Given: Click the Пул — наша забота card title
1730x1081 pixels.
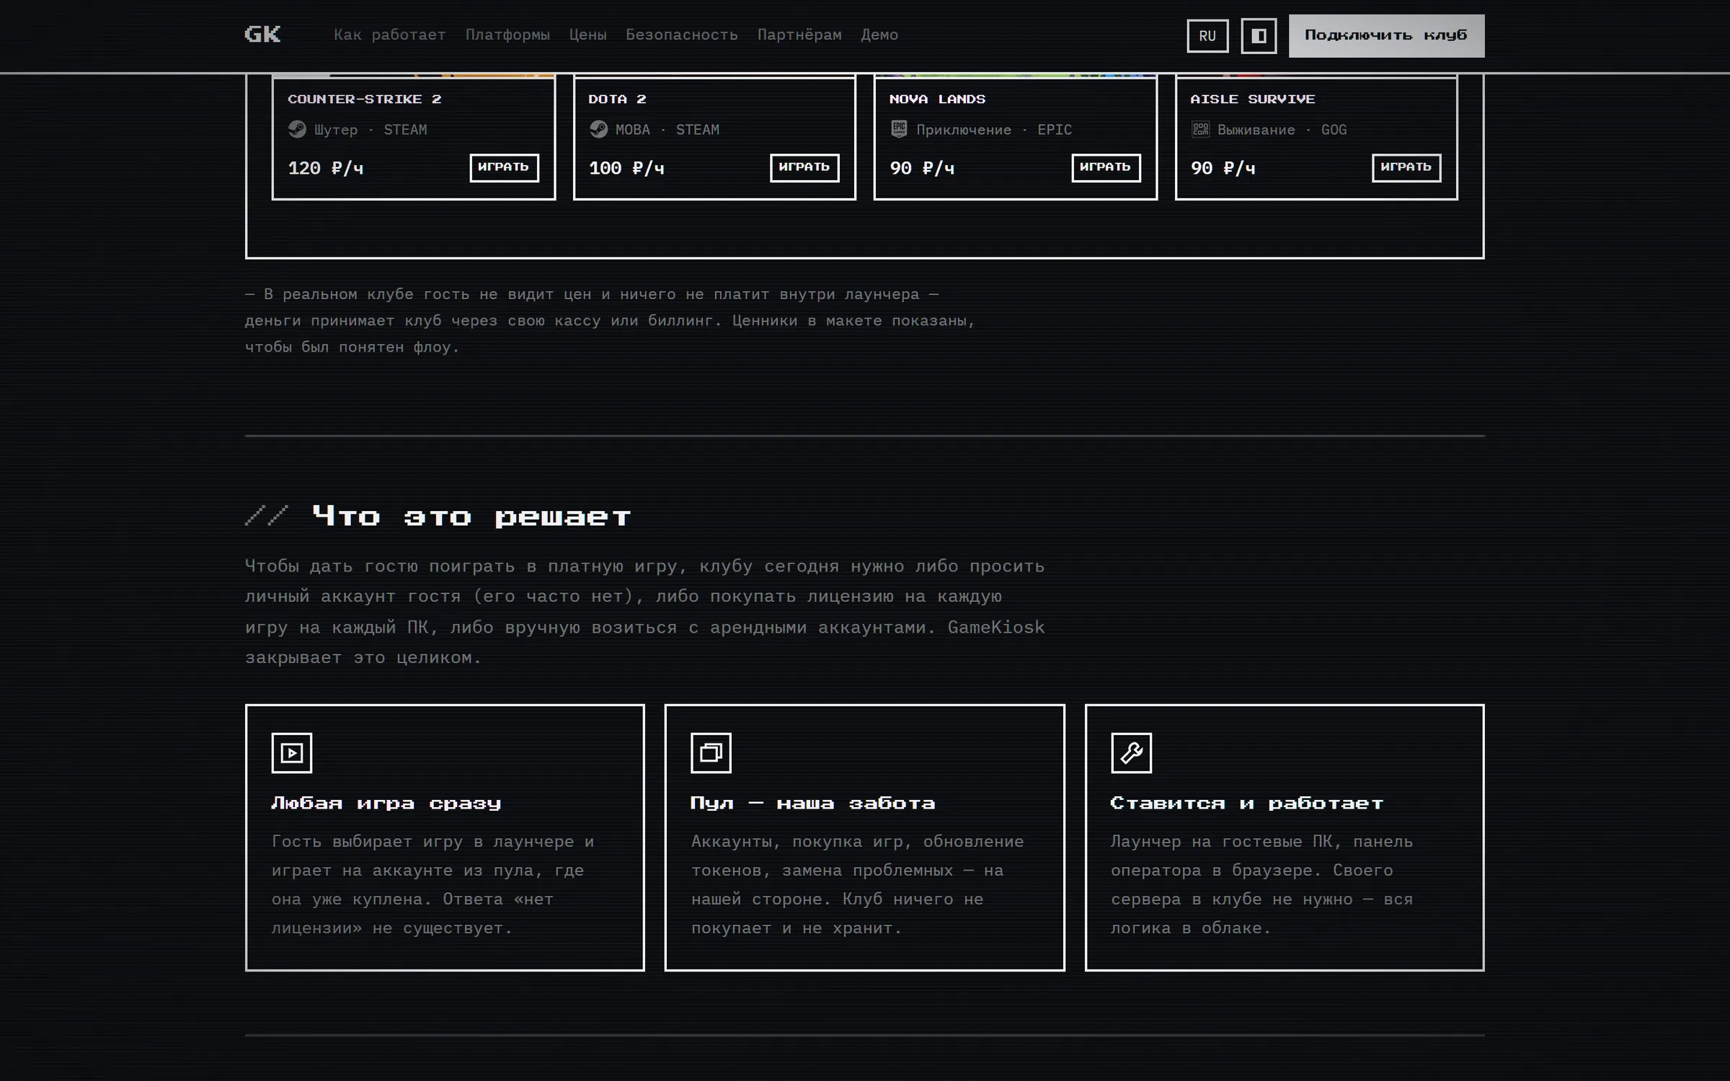Looking at the screenshot, I should (813, 803).
